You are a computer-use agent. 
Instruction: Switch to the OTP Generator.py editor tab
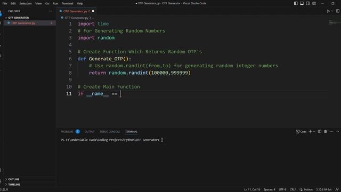point(76,11)
